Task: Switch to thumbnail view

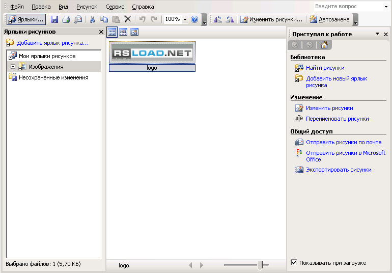Action: click(112, 32)
